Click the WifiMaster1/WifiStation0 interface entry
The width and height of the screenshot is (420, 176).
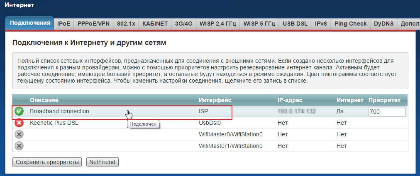(x=231, y=146)
